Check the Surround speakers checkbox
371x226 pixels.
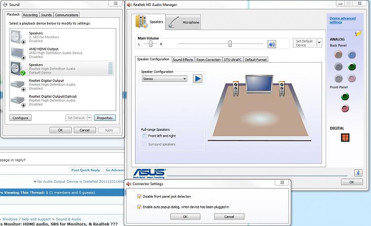click(x=144, y=144)
